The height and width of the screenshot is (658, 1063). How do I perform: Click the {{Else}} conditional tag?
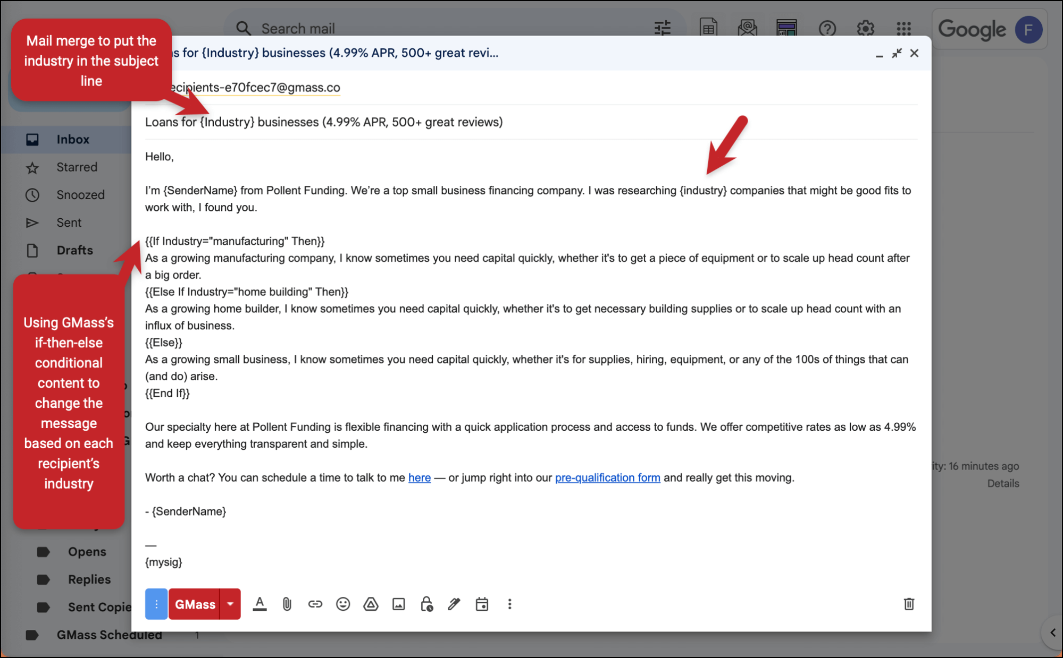coord(163,343)
